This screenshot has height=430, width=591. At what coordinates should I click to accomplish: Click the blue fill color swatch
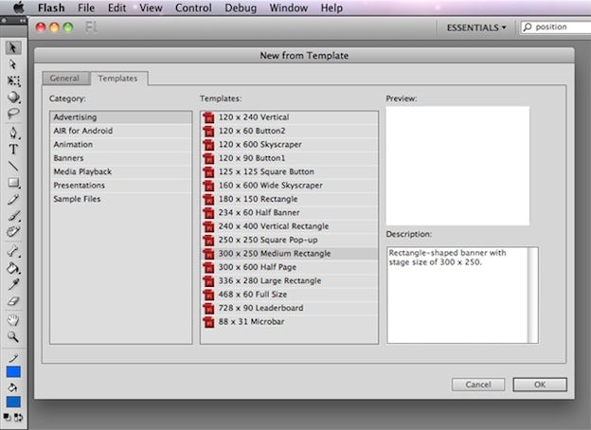point(13,402)
